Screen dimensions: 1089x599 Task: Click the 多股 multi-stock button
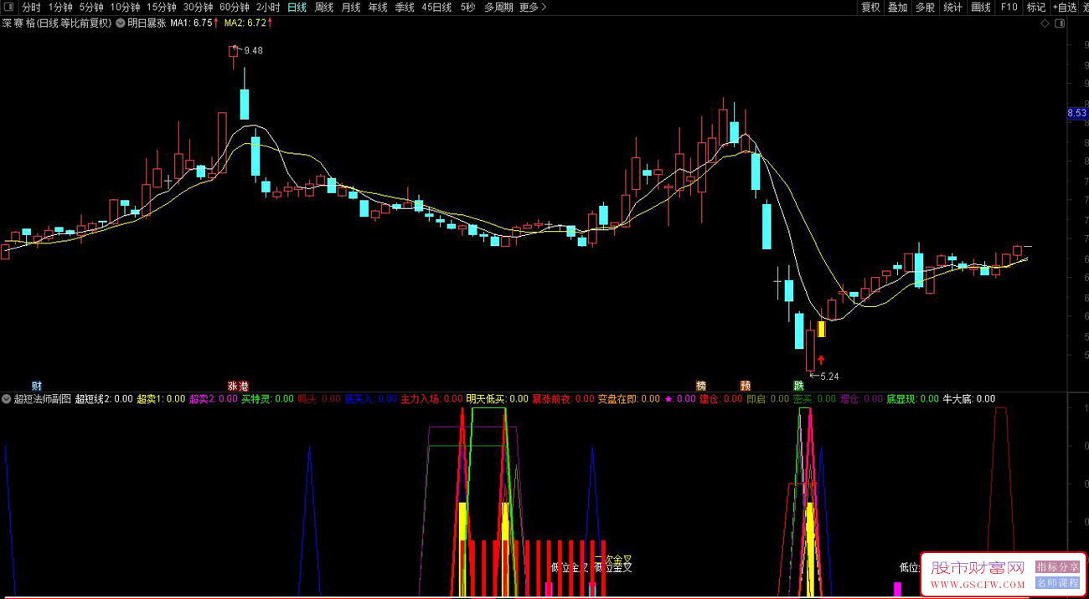(925, 8)
